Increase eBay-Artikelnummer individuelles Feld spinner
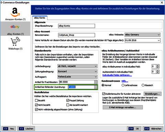 point(158,65)
